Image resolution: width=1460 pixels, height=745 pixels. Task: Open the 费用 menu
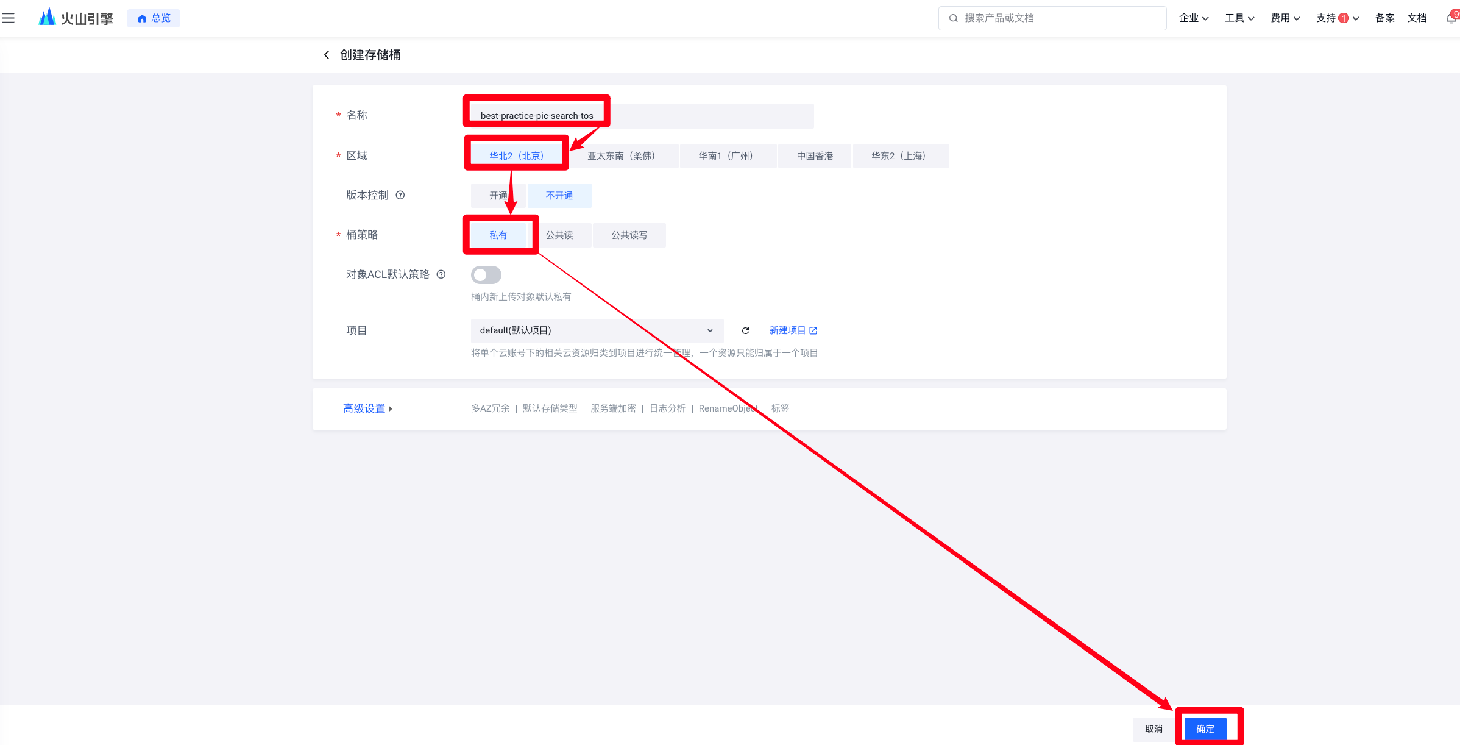[x=1285, y=18]
